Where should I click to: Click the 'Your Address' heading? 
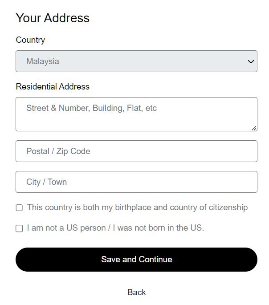(53, 18)
